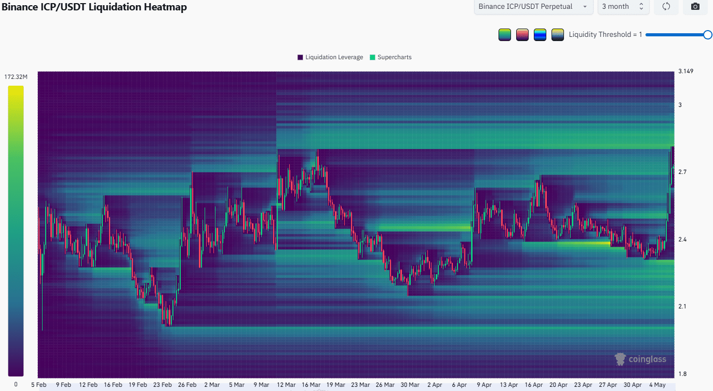Select the pink-purple color scheme swatch

(522, 35)
